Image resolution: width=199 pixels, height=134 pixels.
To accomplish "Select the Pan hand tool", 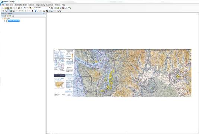I will 9,11.
